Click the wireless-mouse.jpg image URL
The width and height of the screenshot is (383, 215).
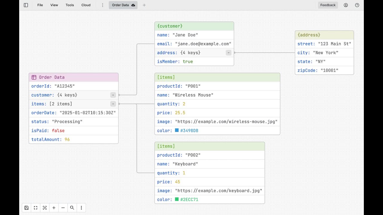(x=226, y=122)
